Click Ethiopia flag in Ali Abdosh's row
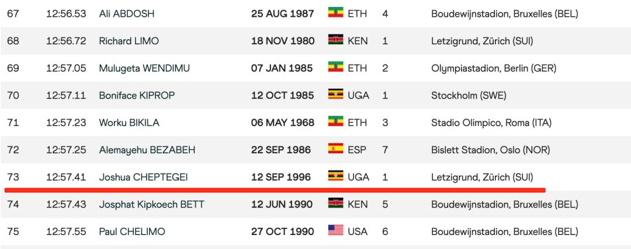 click(335, 13)
